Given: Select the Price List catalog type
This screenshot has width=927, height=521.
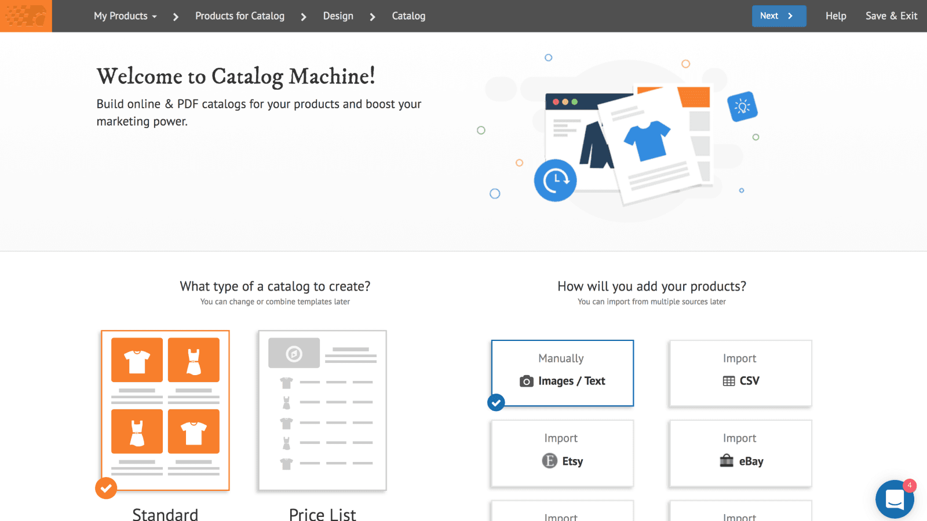Looking at the screenshot, I should pyautogui.click(x=323, y=410).
